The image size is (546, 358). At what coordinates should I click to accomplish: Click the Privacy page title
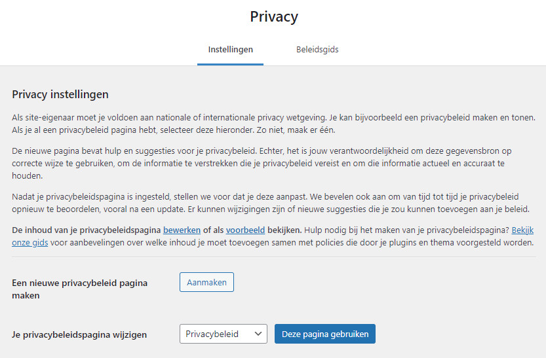pos(273,16)
